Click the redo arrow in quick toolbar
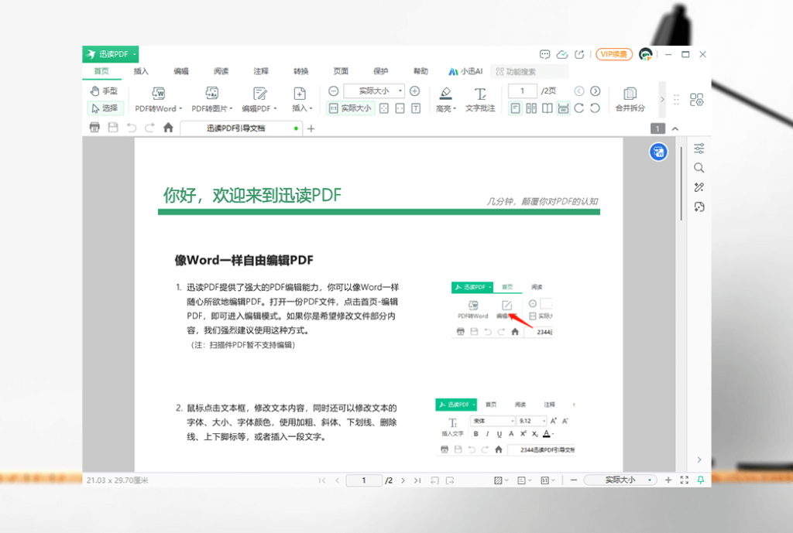The image size is (793, 533). [149, 128]
